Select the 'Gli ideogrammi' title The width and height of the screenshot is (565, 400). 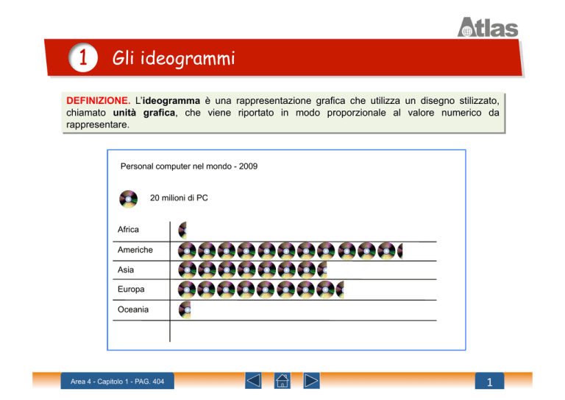tap(174, 58)
